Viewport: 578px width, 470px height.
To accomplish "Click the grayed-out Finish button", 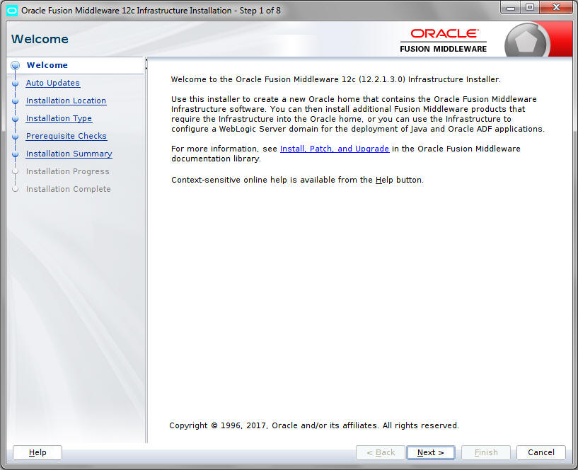I will point(486,452).
